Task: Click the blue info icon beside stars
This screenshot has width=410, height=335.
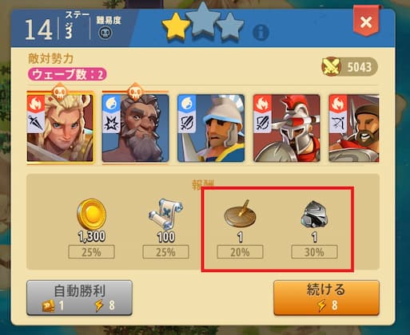Action: 261,33
